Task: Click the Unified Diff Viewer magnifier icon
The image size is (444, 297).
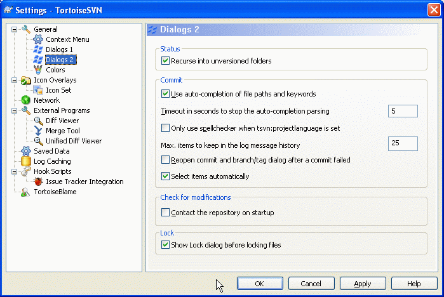Action: tap(38, 141)
